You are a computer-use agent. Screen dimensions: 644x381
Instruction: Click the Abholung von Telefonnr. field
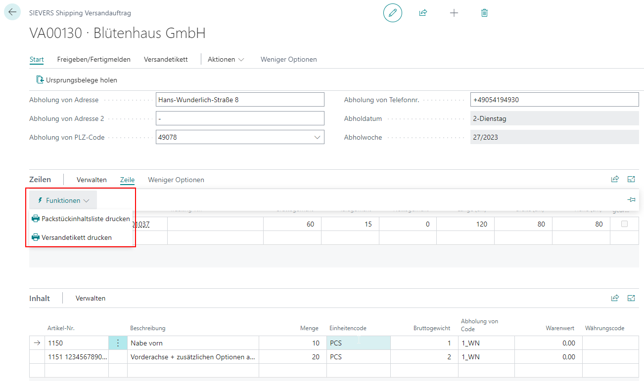pyautogui.click(x=554, y=100)
